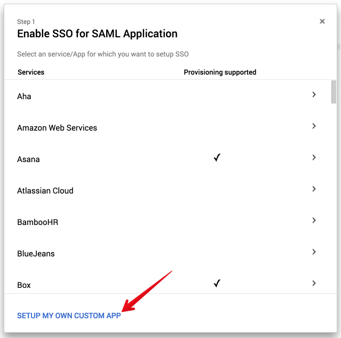Click the Provisioning supported column header
This screenshot has height=338, width=341.
tap(220, 72)
